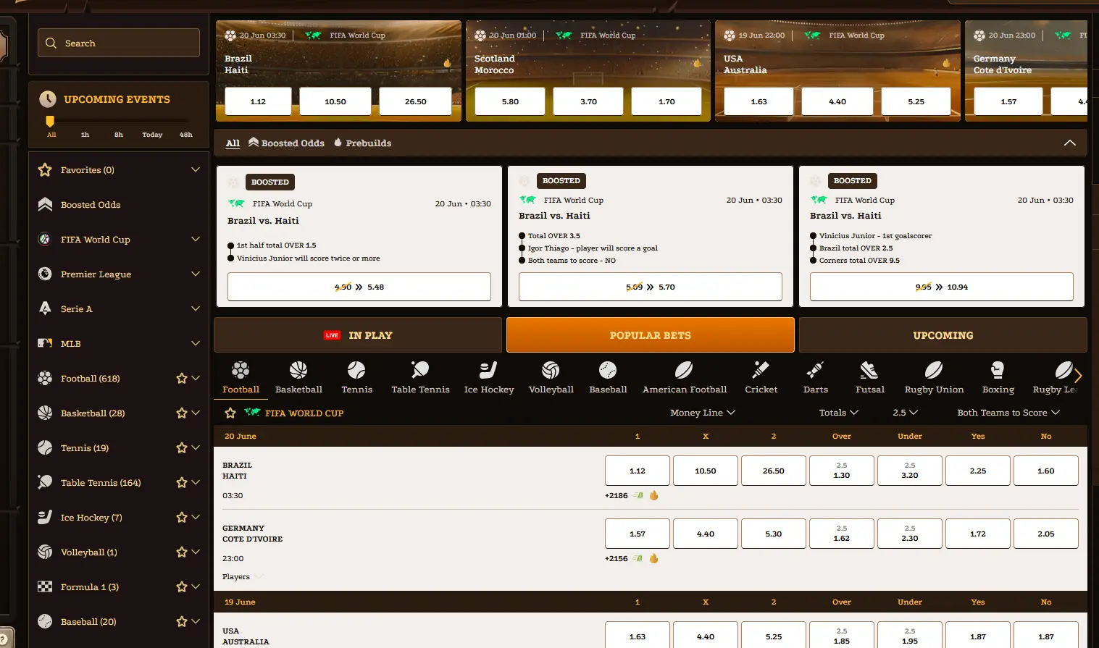
Task: Select the Tennis sport icon
Action: point(356,371)
